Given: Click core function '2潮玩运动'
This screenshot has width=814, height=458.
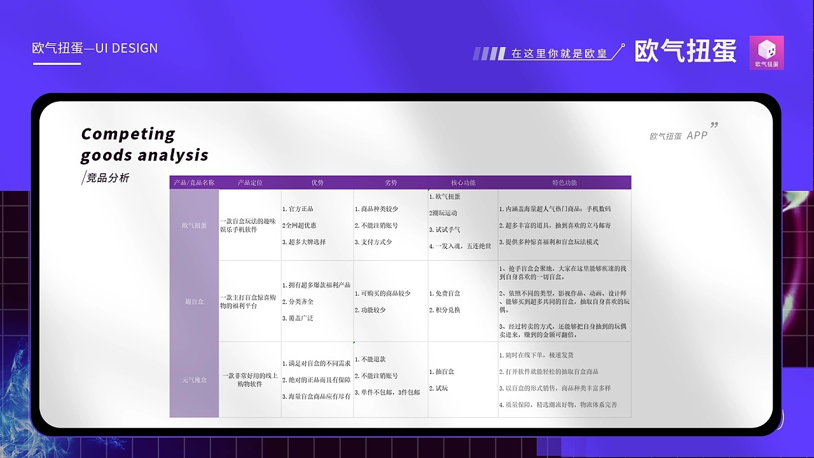Looking at the screenshot, I should click(443, 213).
